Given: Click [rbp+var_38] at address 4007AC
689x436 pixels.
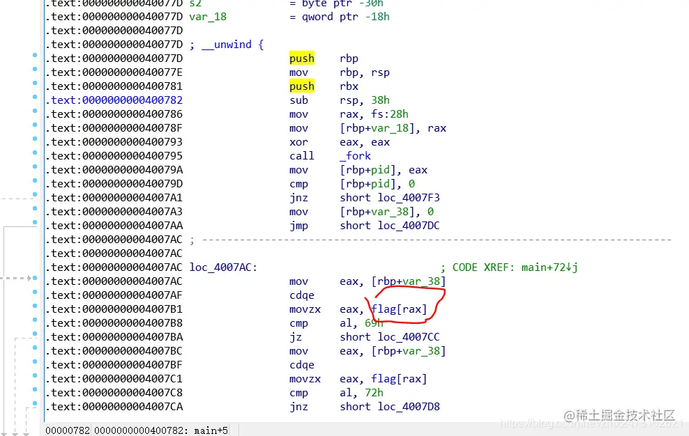Looking at the screenshot, I should (x=409, y=281).
